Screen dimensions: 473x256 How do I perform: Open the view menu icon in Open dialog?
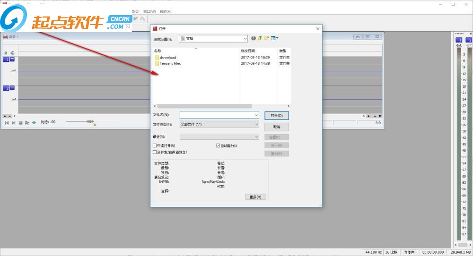[274, 38]
